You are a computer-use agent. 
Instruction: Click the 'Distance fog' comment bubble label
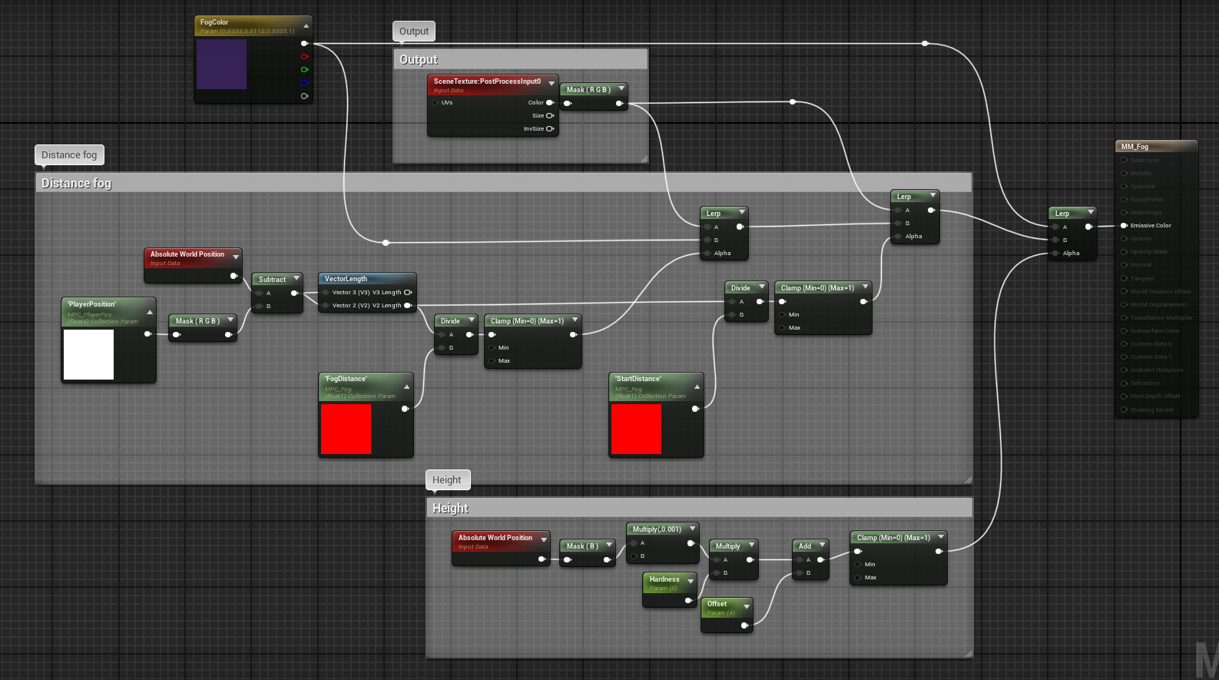[x=69, y=155]
